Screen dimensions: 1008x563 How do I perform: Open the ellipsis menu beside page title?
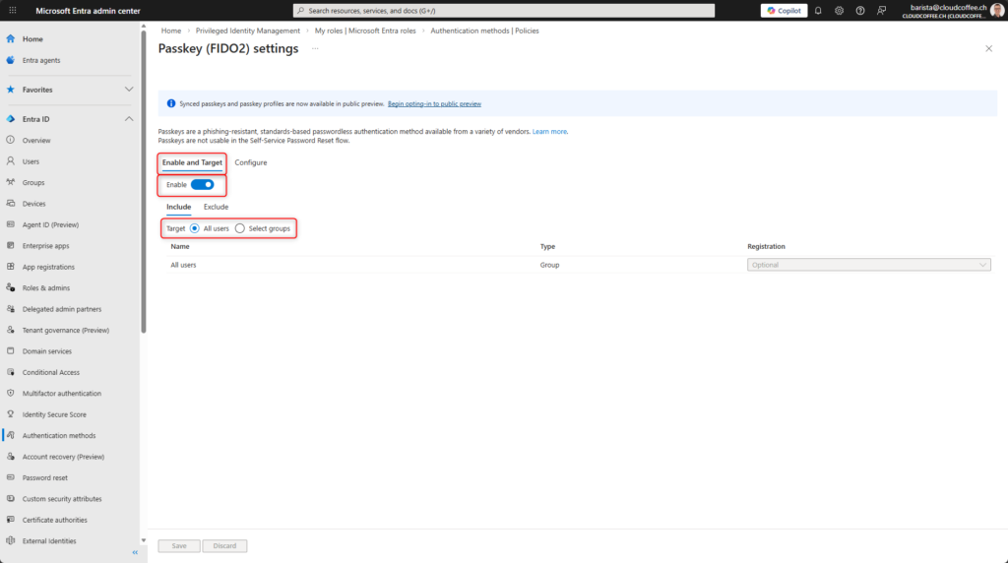coord(315,49)
